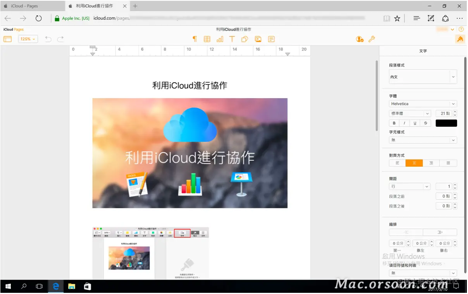
Task: Open the Pages view options icon
Action: click(7, 39)
